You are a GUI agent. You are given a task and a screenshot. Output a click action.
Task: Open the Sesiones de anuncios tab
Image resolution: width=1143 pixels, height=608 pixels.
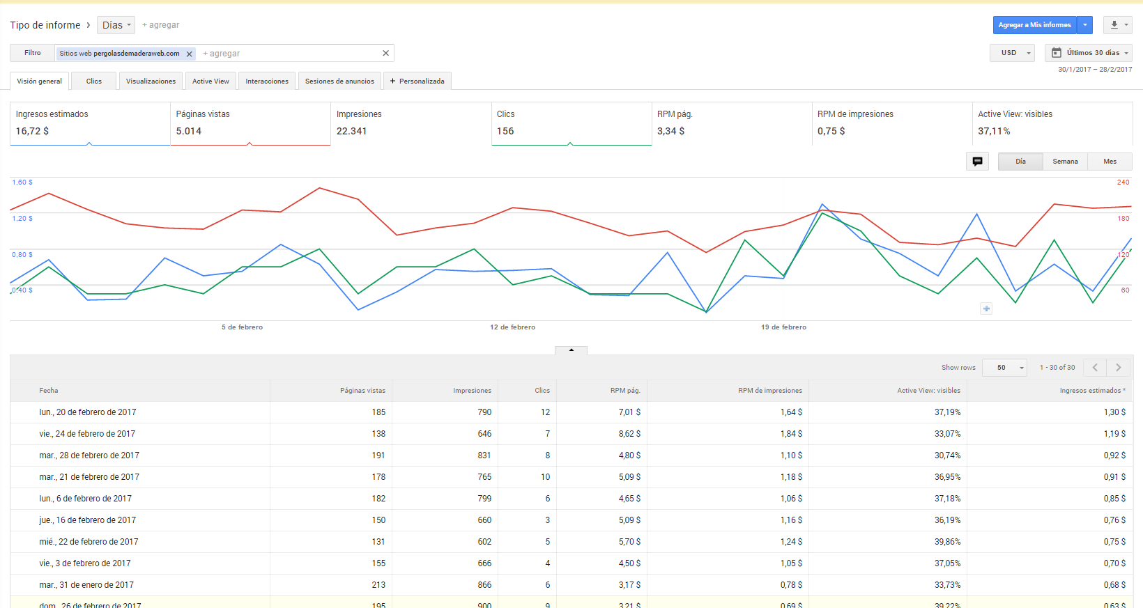click(x=339, y=81)
